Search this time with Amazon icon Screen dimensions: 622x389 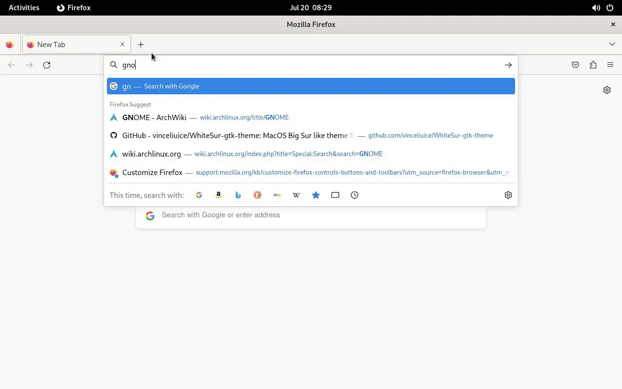(219, 195)
